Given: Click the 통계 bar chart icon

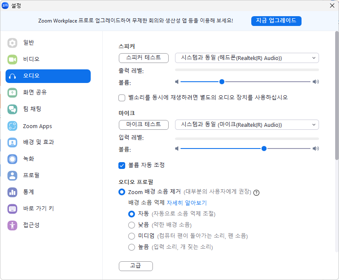Looking at the screenshot, I should 12,192.
